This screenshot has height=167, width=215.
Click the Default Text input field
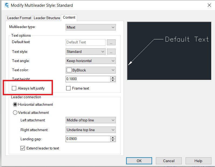pos(86,42)
